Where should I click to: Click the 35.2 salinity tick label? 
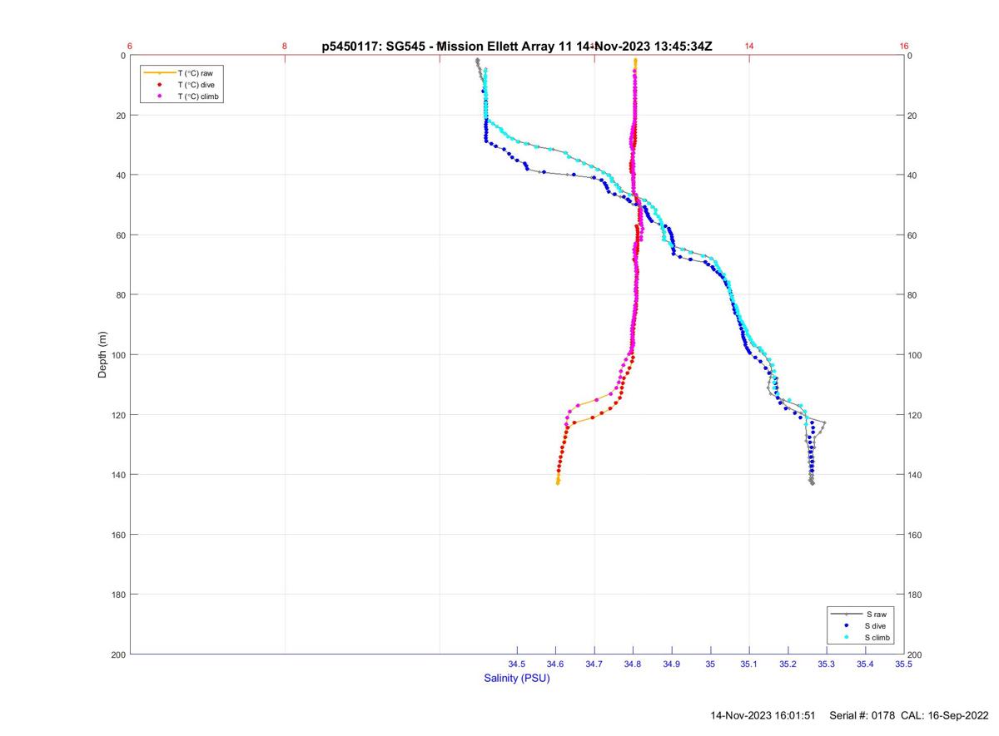[x=788, y=664]
